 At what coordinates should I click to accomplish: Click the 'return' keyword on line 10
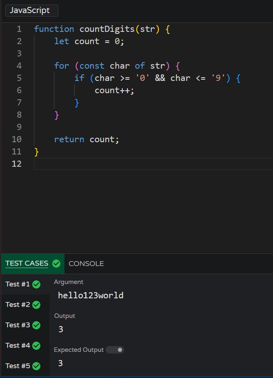coord(69,139)
